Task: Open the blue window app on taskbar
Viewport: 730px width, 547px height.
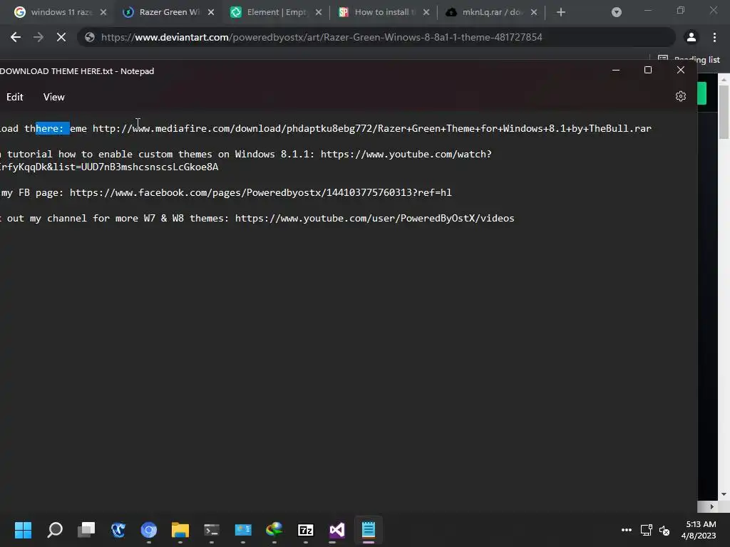Action: [x=243, y=530]
